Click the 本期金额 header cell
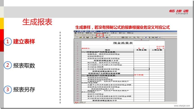 (142, 50)
